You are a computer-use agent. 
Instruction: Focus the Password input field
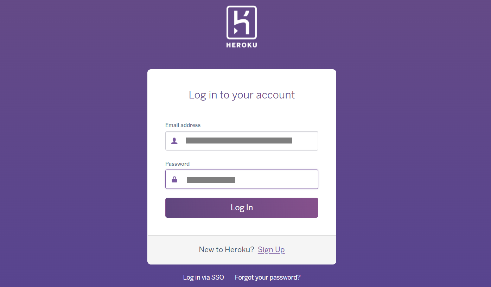[242, 179]
